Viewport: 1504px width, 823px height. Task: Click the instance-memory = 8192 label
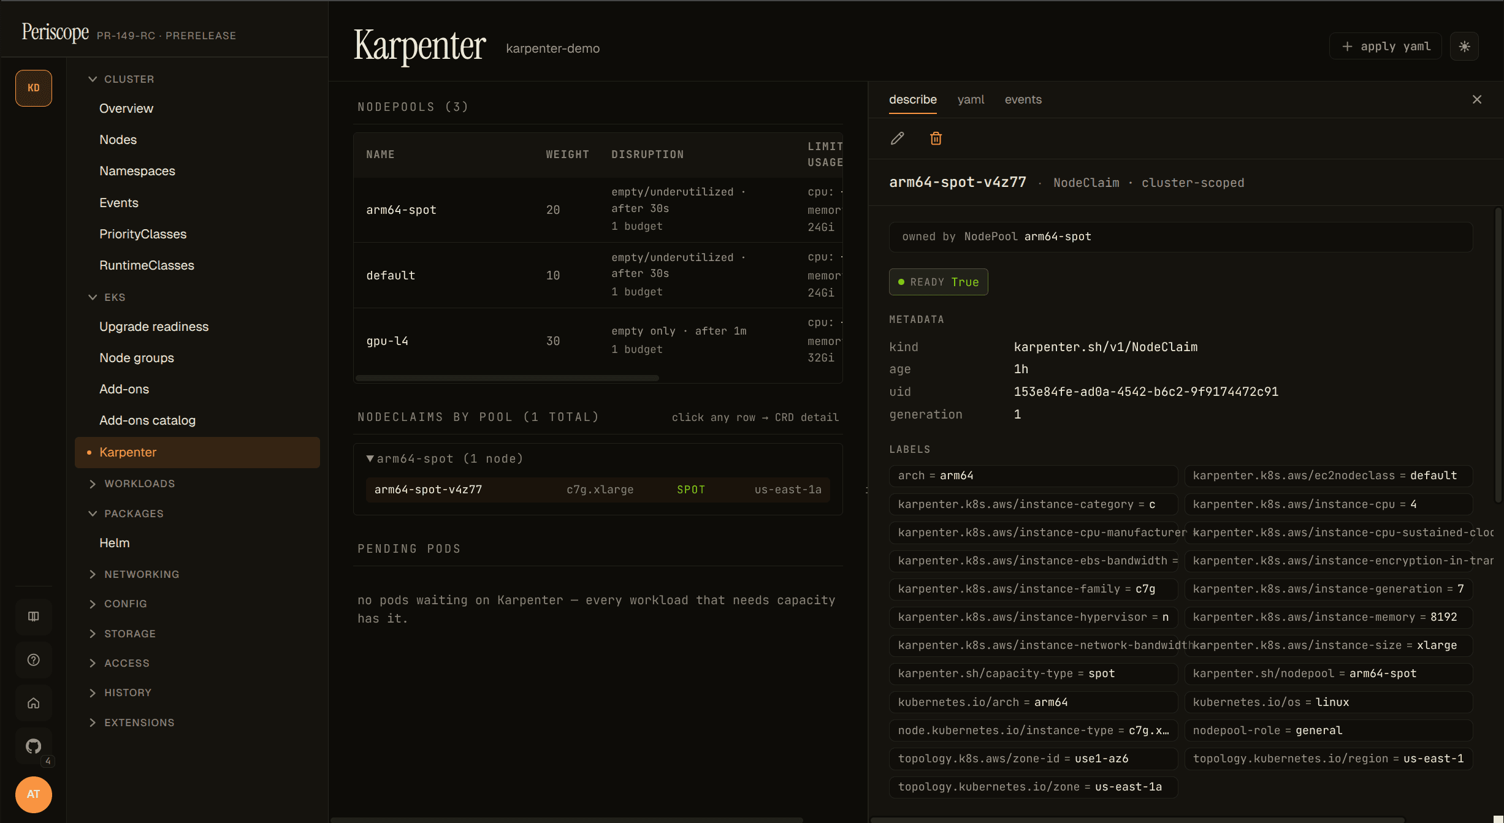coord(1329,617)
